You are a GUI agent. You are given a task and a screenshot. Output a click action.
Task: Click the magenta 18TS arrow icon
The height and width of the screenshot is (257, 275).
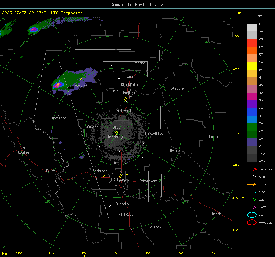point(252,207)
